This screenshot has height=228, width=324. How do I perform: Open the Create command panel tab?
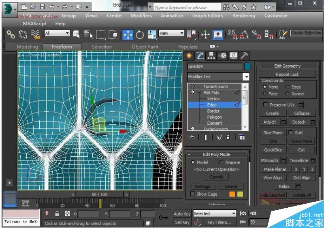click(x=189, y=55)
